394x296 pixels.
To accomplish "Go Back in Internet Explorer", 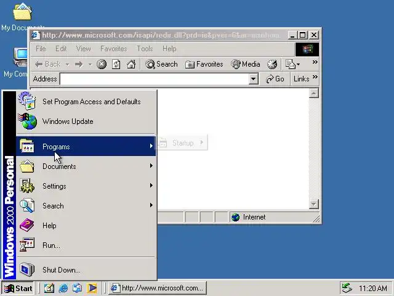I will click(48, 64).
